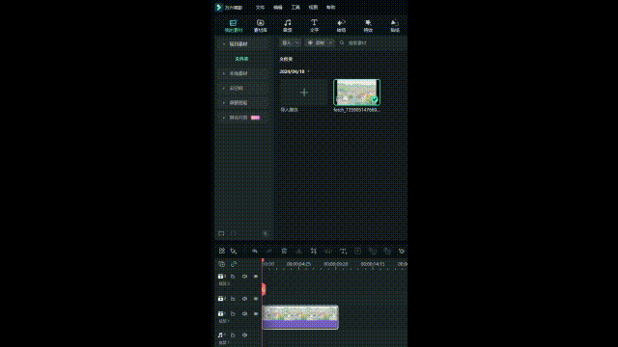Expand the second sidebar group below 文件夹

224,73
